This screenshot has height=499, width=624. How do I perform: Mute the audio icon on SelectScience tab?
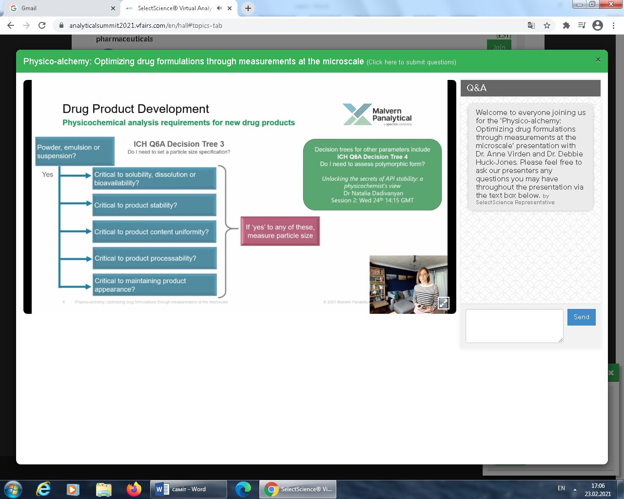(219, 8)
